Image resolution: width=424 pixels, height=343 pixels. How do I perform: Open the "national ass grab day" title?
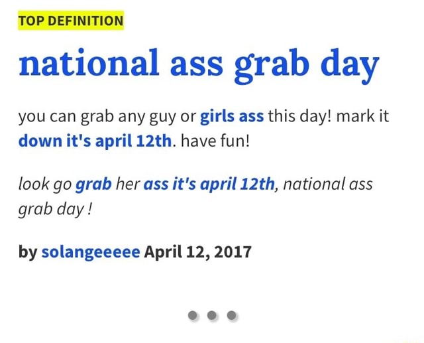pyautogui.click(x=199, y=65)
